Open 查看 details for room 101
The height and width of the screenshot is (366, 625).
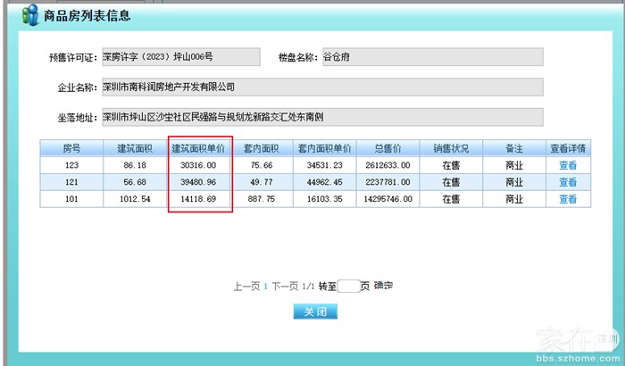pyautogui.click(x=568, y=199)
